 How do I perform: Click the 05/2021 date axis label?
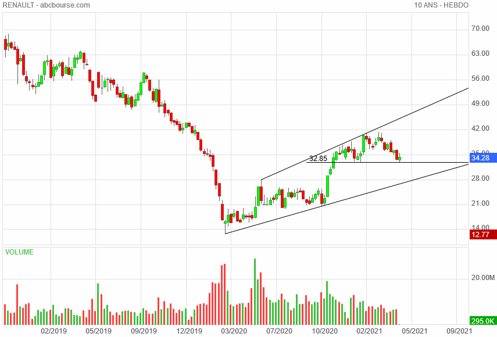click(414, 331)
